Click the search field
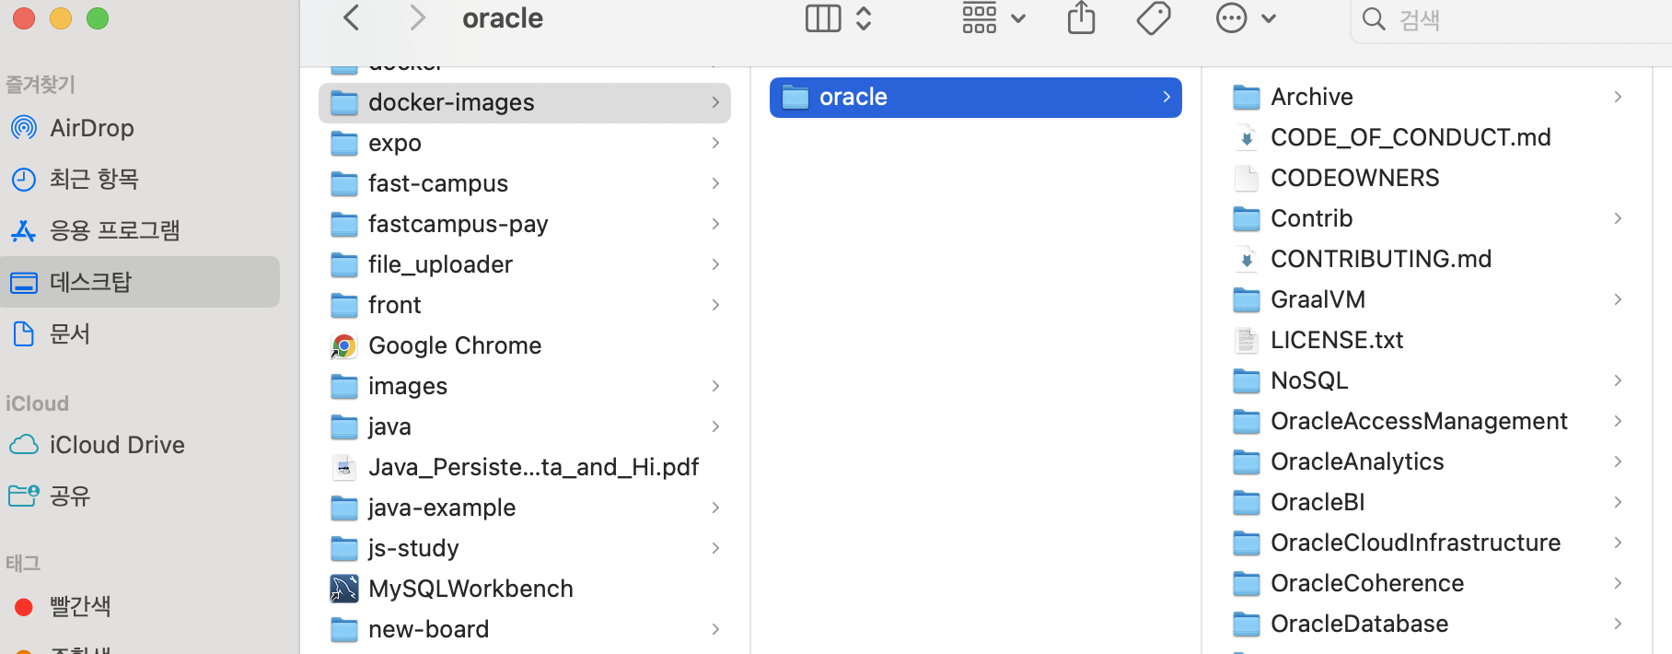1672x654 pixels. point(1510,19)
